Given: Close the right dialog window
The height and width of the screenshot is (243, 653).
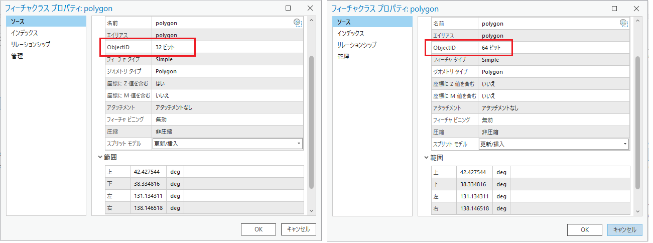Looking at the screenshot, I should (636, 9).
